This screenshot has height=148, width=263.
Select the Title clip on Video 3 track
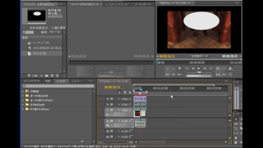click(140, 99)
